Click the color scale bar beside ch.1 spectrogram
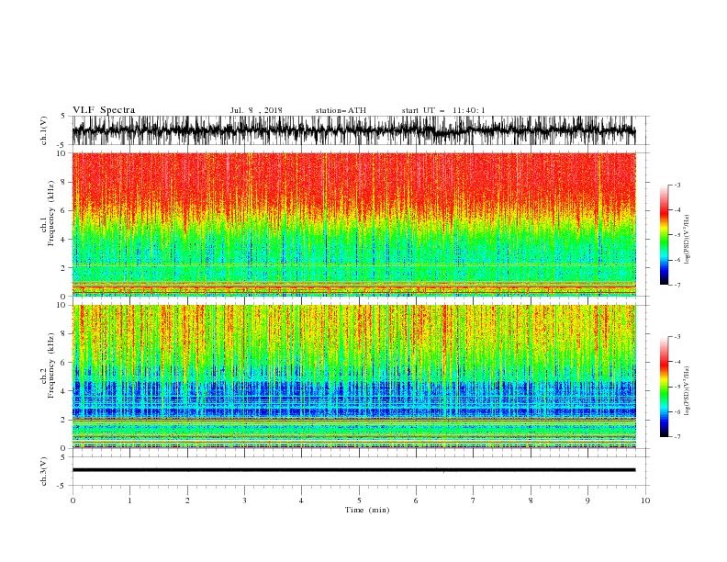This screenshot has height=562, width=727. pyautogui.click(x=665, y=235)
